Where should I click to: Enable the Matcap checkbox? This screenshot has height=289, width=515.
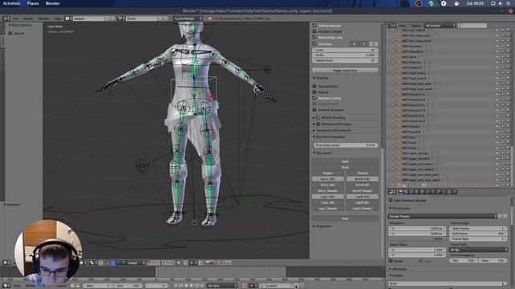(x=315, y=92)
